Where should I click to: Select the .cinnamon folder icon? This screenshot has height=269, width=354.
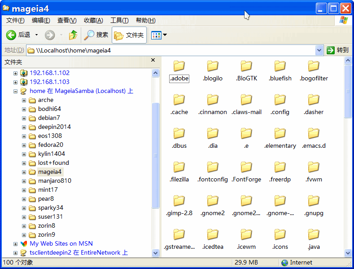[213, 99]
